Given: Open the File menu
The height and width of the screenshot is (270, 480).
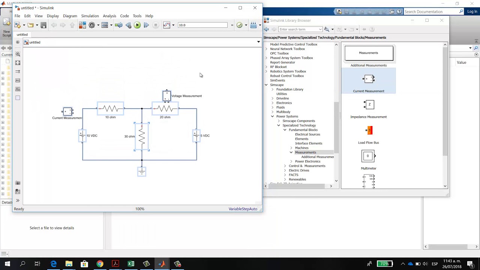Looking at the screenshot, I should click(17, 16).
